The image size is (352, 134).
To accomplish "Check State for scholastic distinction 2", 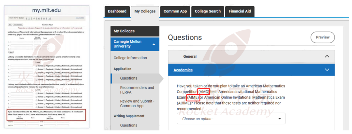I will point(54,69).
